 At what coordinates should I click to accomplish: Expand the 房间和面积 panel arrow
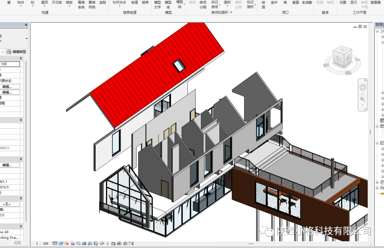231,12
